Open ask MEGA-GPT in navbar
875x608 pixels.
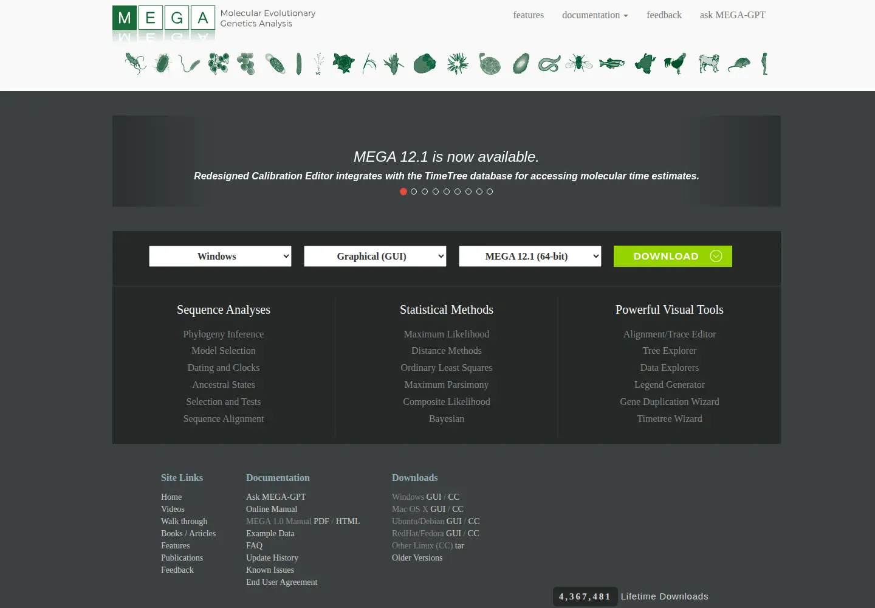coord(732,15)
